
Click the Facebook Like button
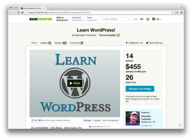pyautogui.click(x=35, y=120)
